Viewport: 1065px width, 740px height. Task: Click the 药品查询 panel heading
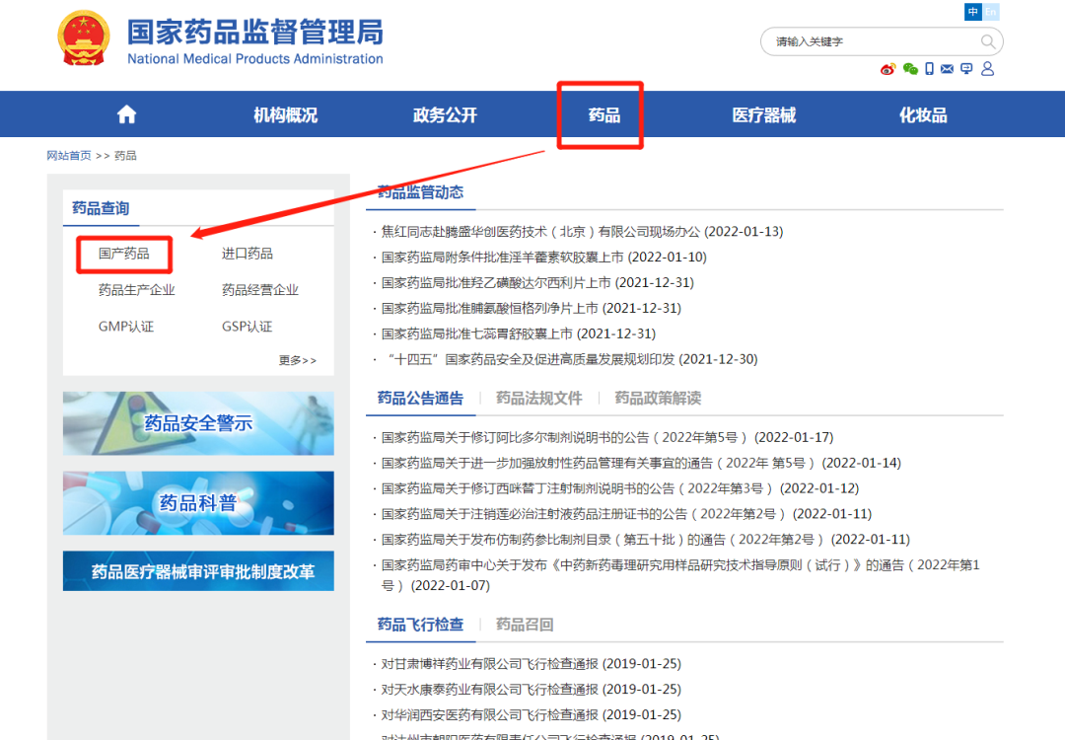click(x=101, y=208)
